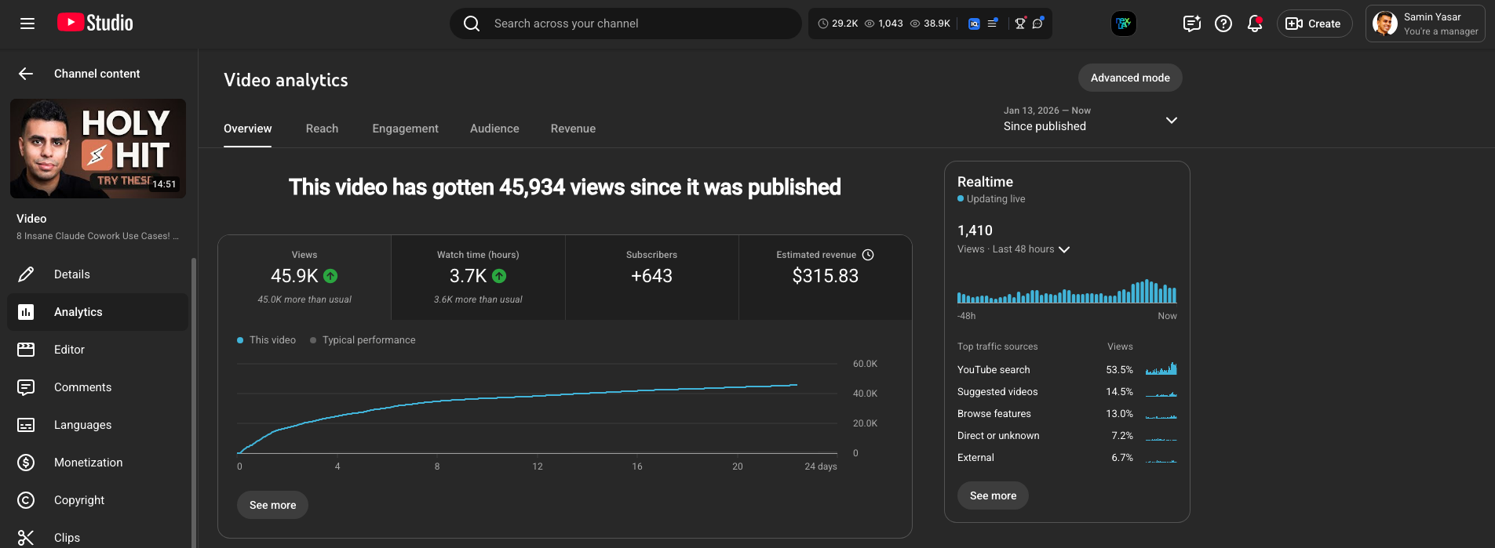Click the External traffic source row
Screen dimensions: 1495x548
[x=1067, y=457]
